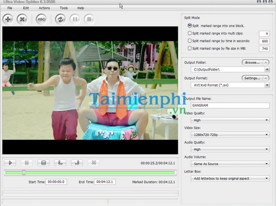Select Split marked range into multi clips
This screenshot has width=276, height=206.
pos(189,33)
